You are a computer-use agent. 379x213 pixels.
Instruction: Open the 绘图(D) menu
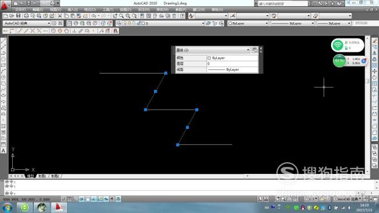tap(125, 9)
